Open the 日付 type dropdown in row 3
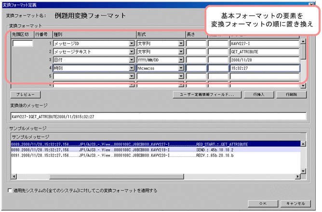 click(132, 60)
